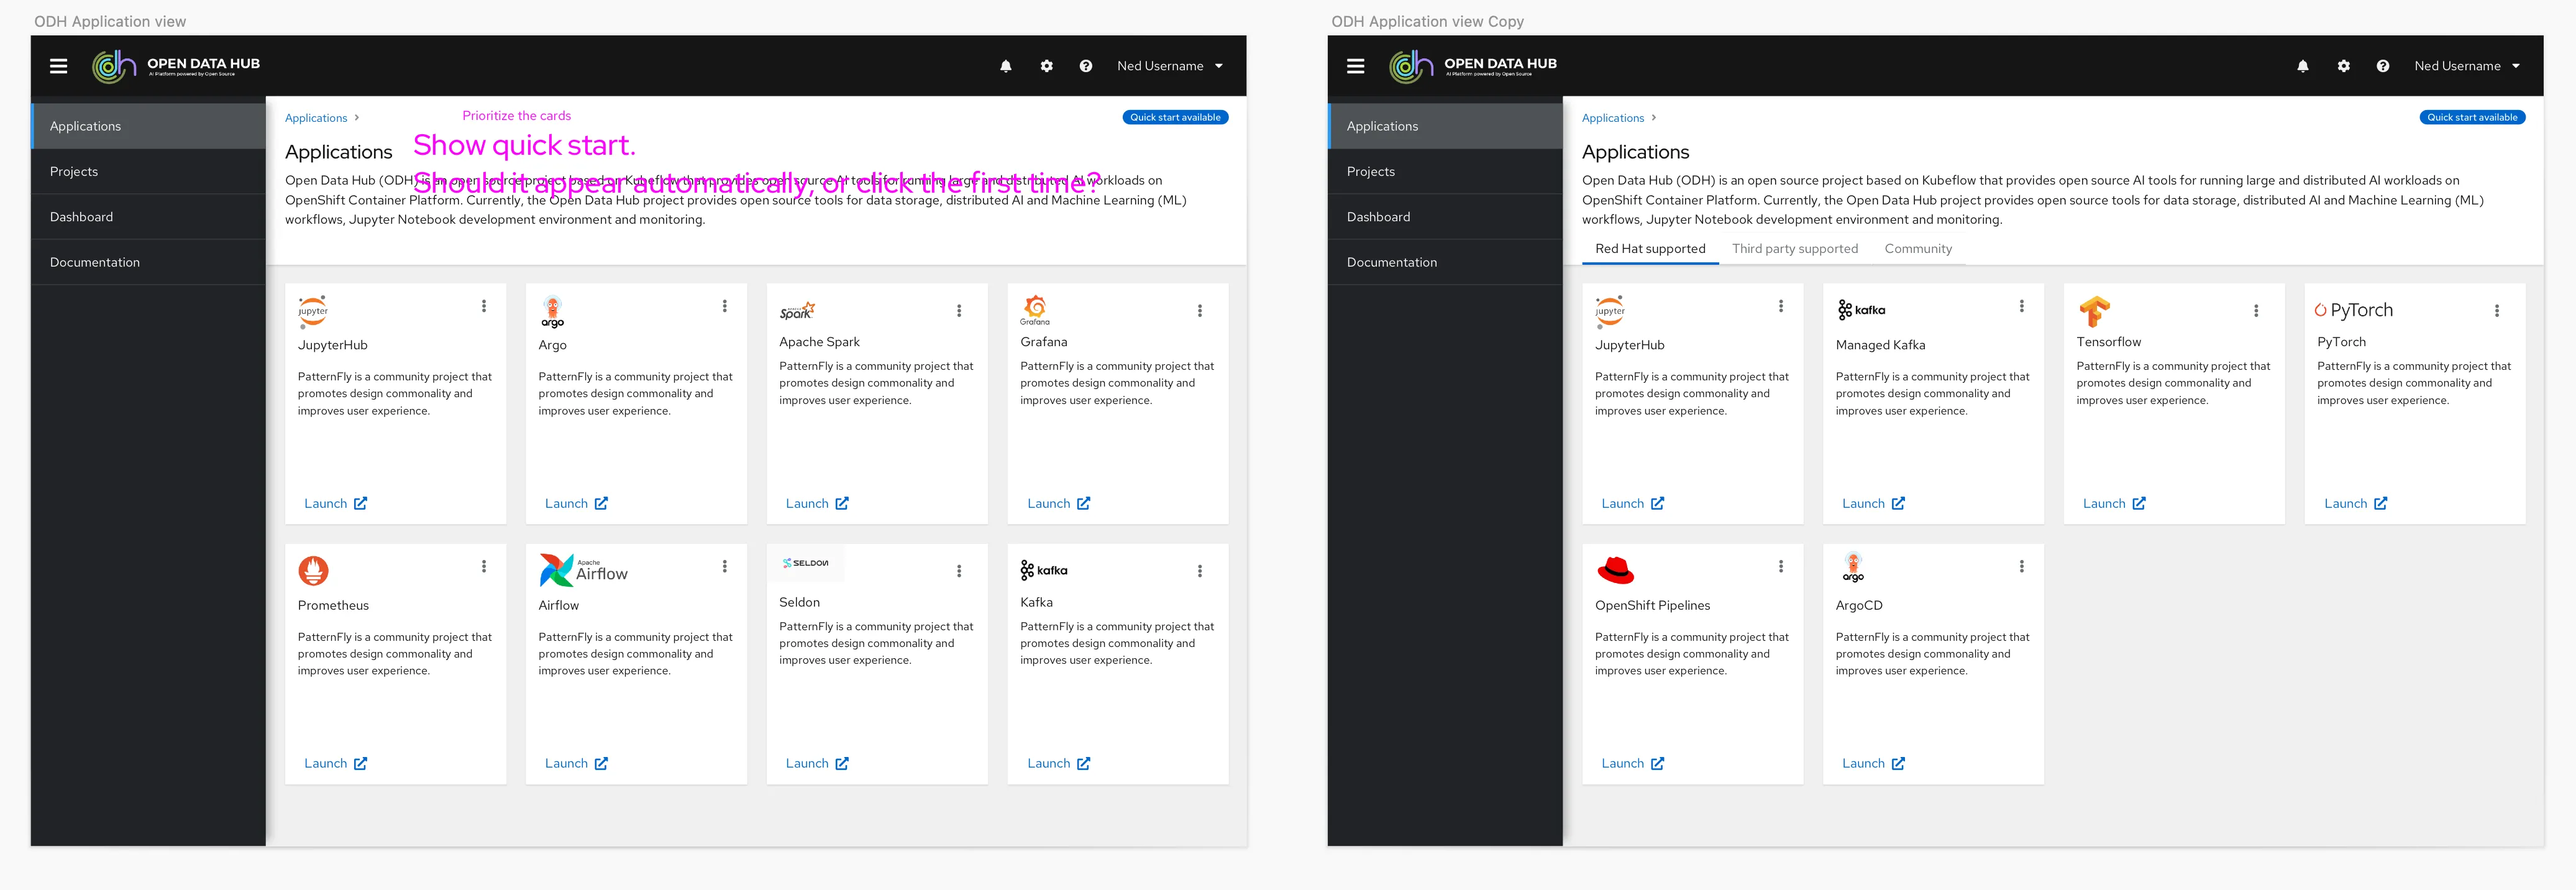The image size is (2576, 890).
Task: Launch Tensorflow from its card
Action: tap(2114, 504)
